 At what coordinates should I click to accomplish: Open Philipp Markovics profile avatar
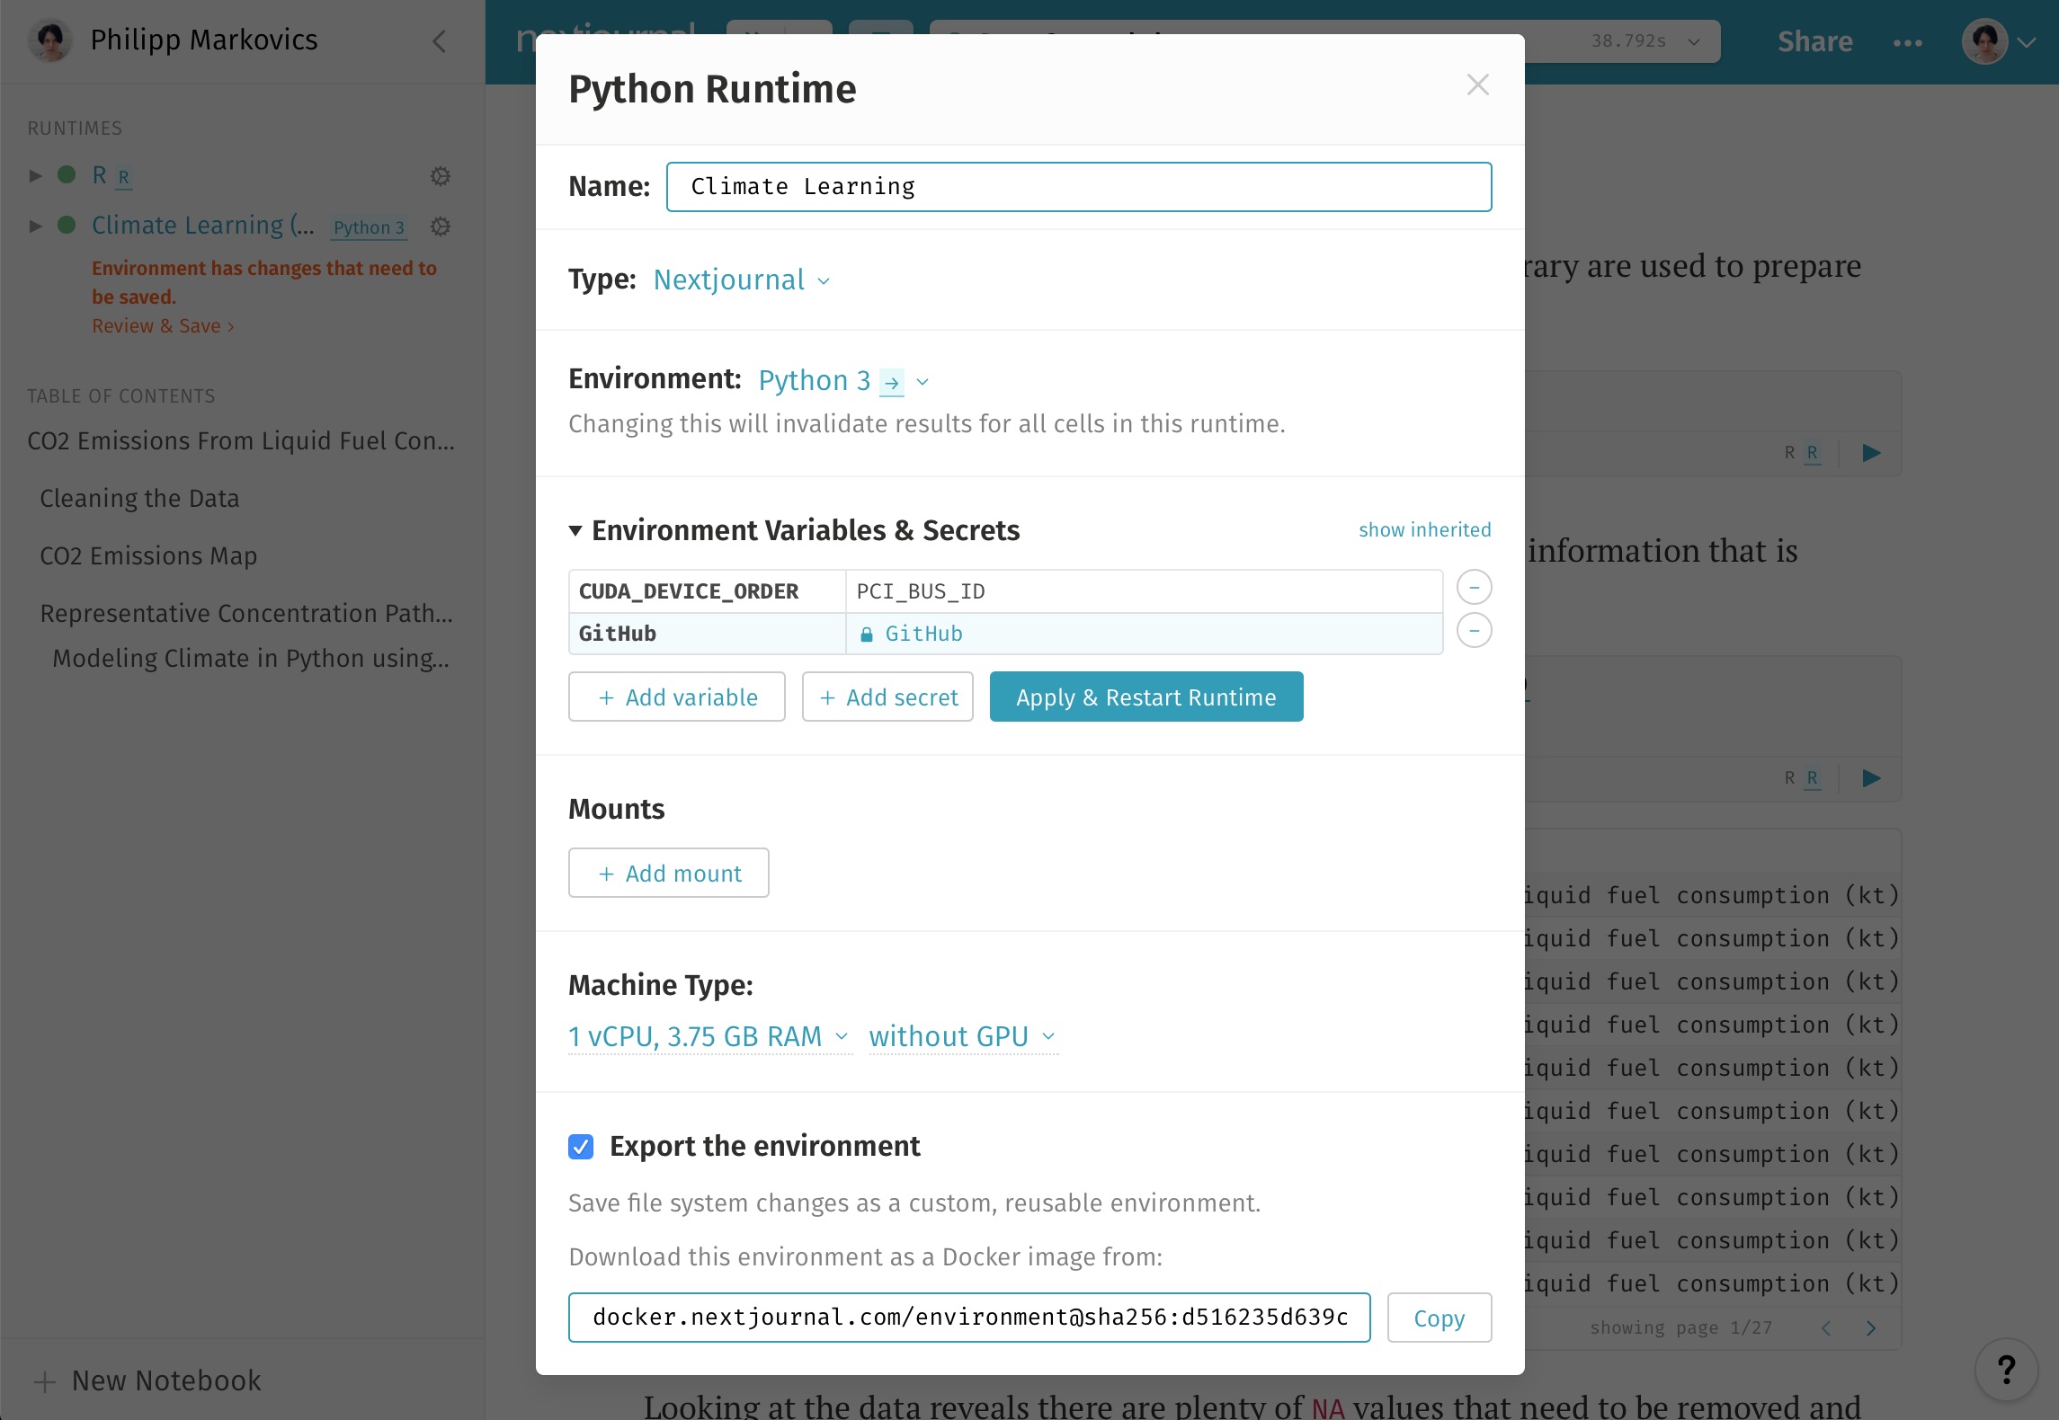point(50,40)
